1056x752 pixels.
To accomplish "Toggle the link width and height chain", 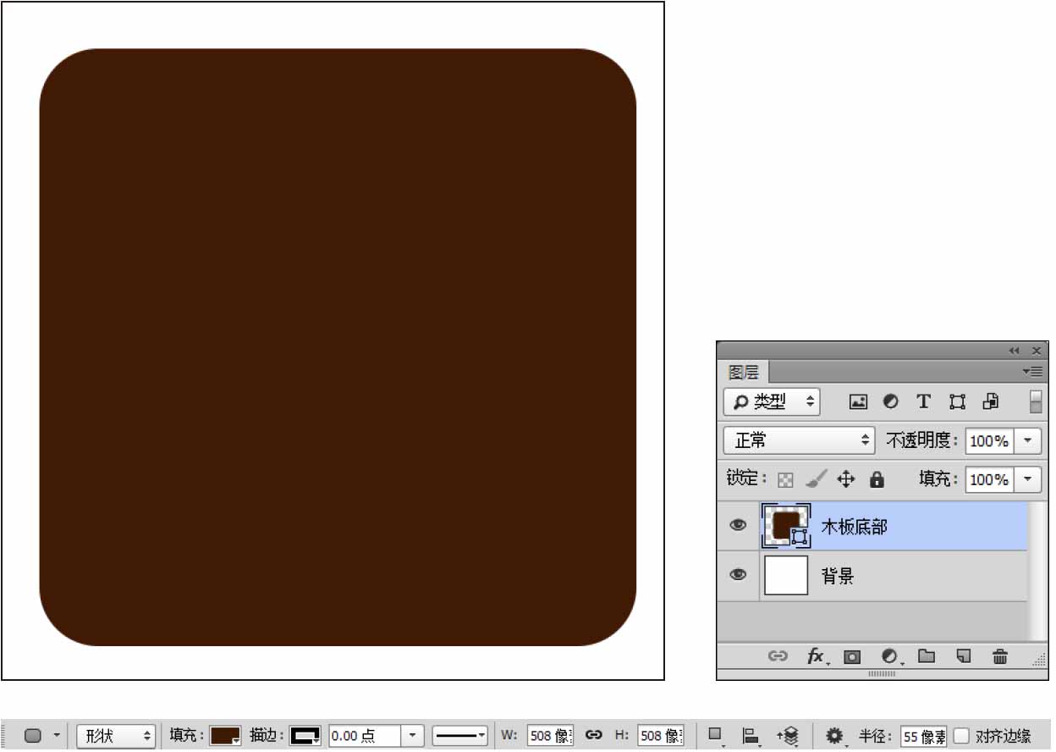I will point(594,736).
